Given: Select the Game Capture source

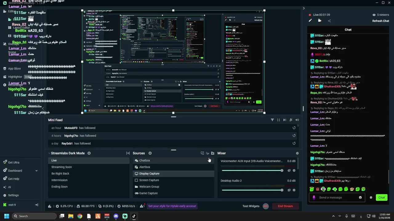Looking at the screenshot, I should 174,193.
